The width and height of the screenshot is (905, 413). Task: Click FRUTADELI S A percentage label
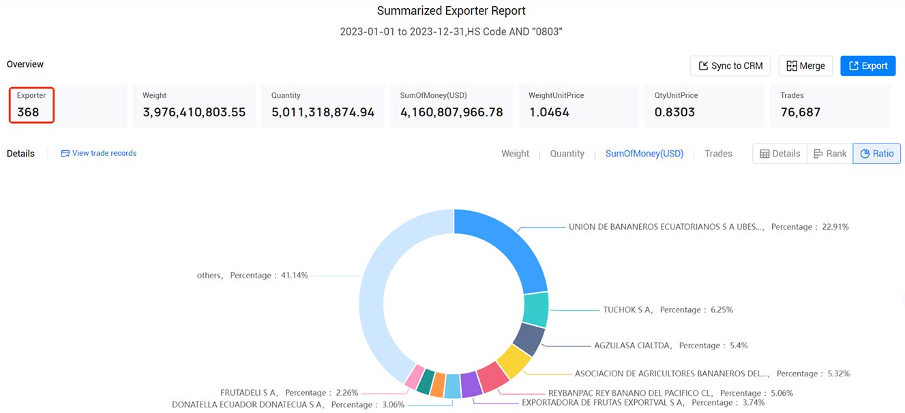pos(290,393)
